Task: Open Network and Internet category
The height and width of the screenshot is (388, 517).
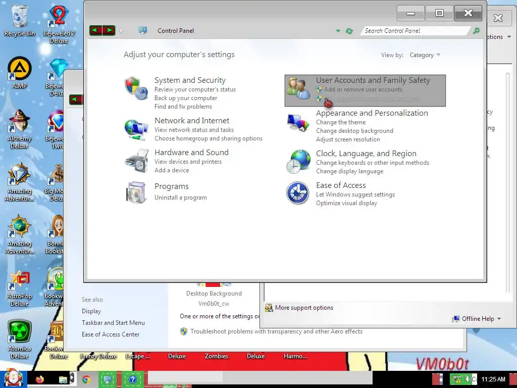Action: [x=192, y=120]
